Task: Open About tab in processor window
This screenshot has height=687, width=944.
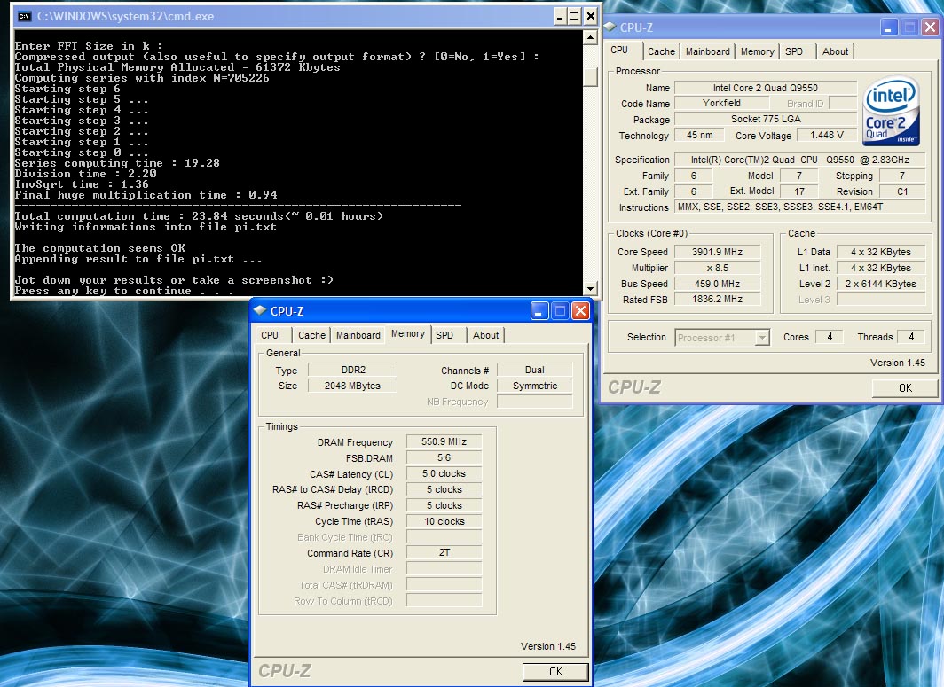Action: point(835,51)
